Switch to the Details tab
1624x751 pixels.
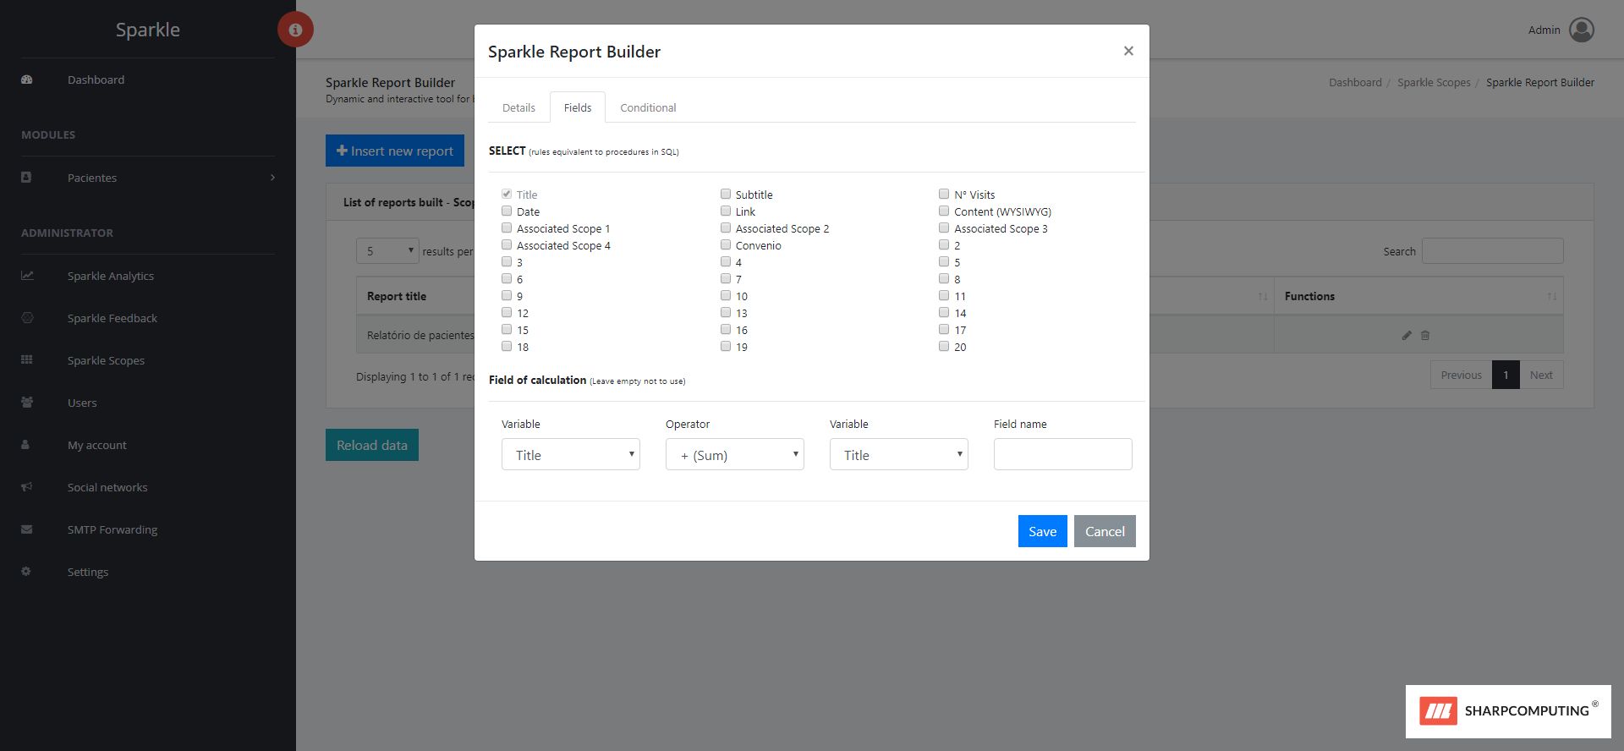tap(518, 107)
